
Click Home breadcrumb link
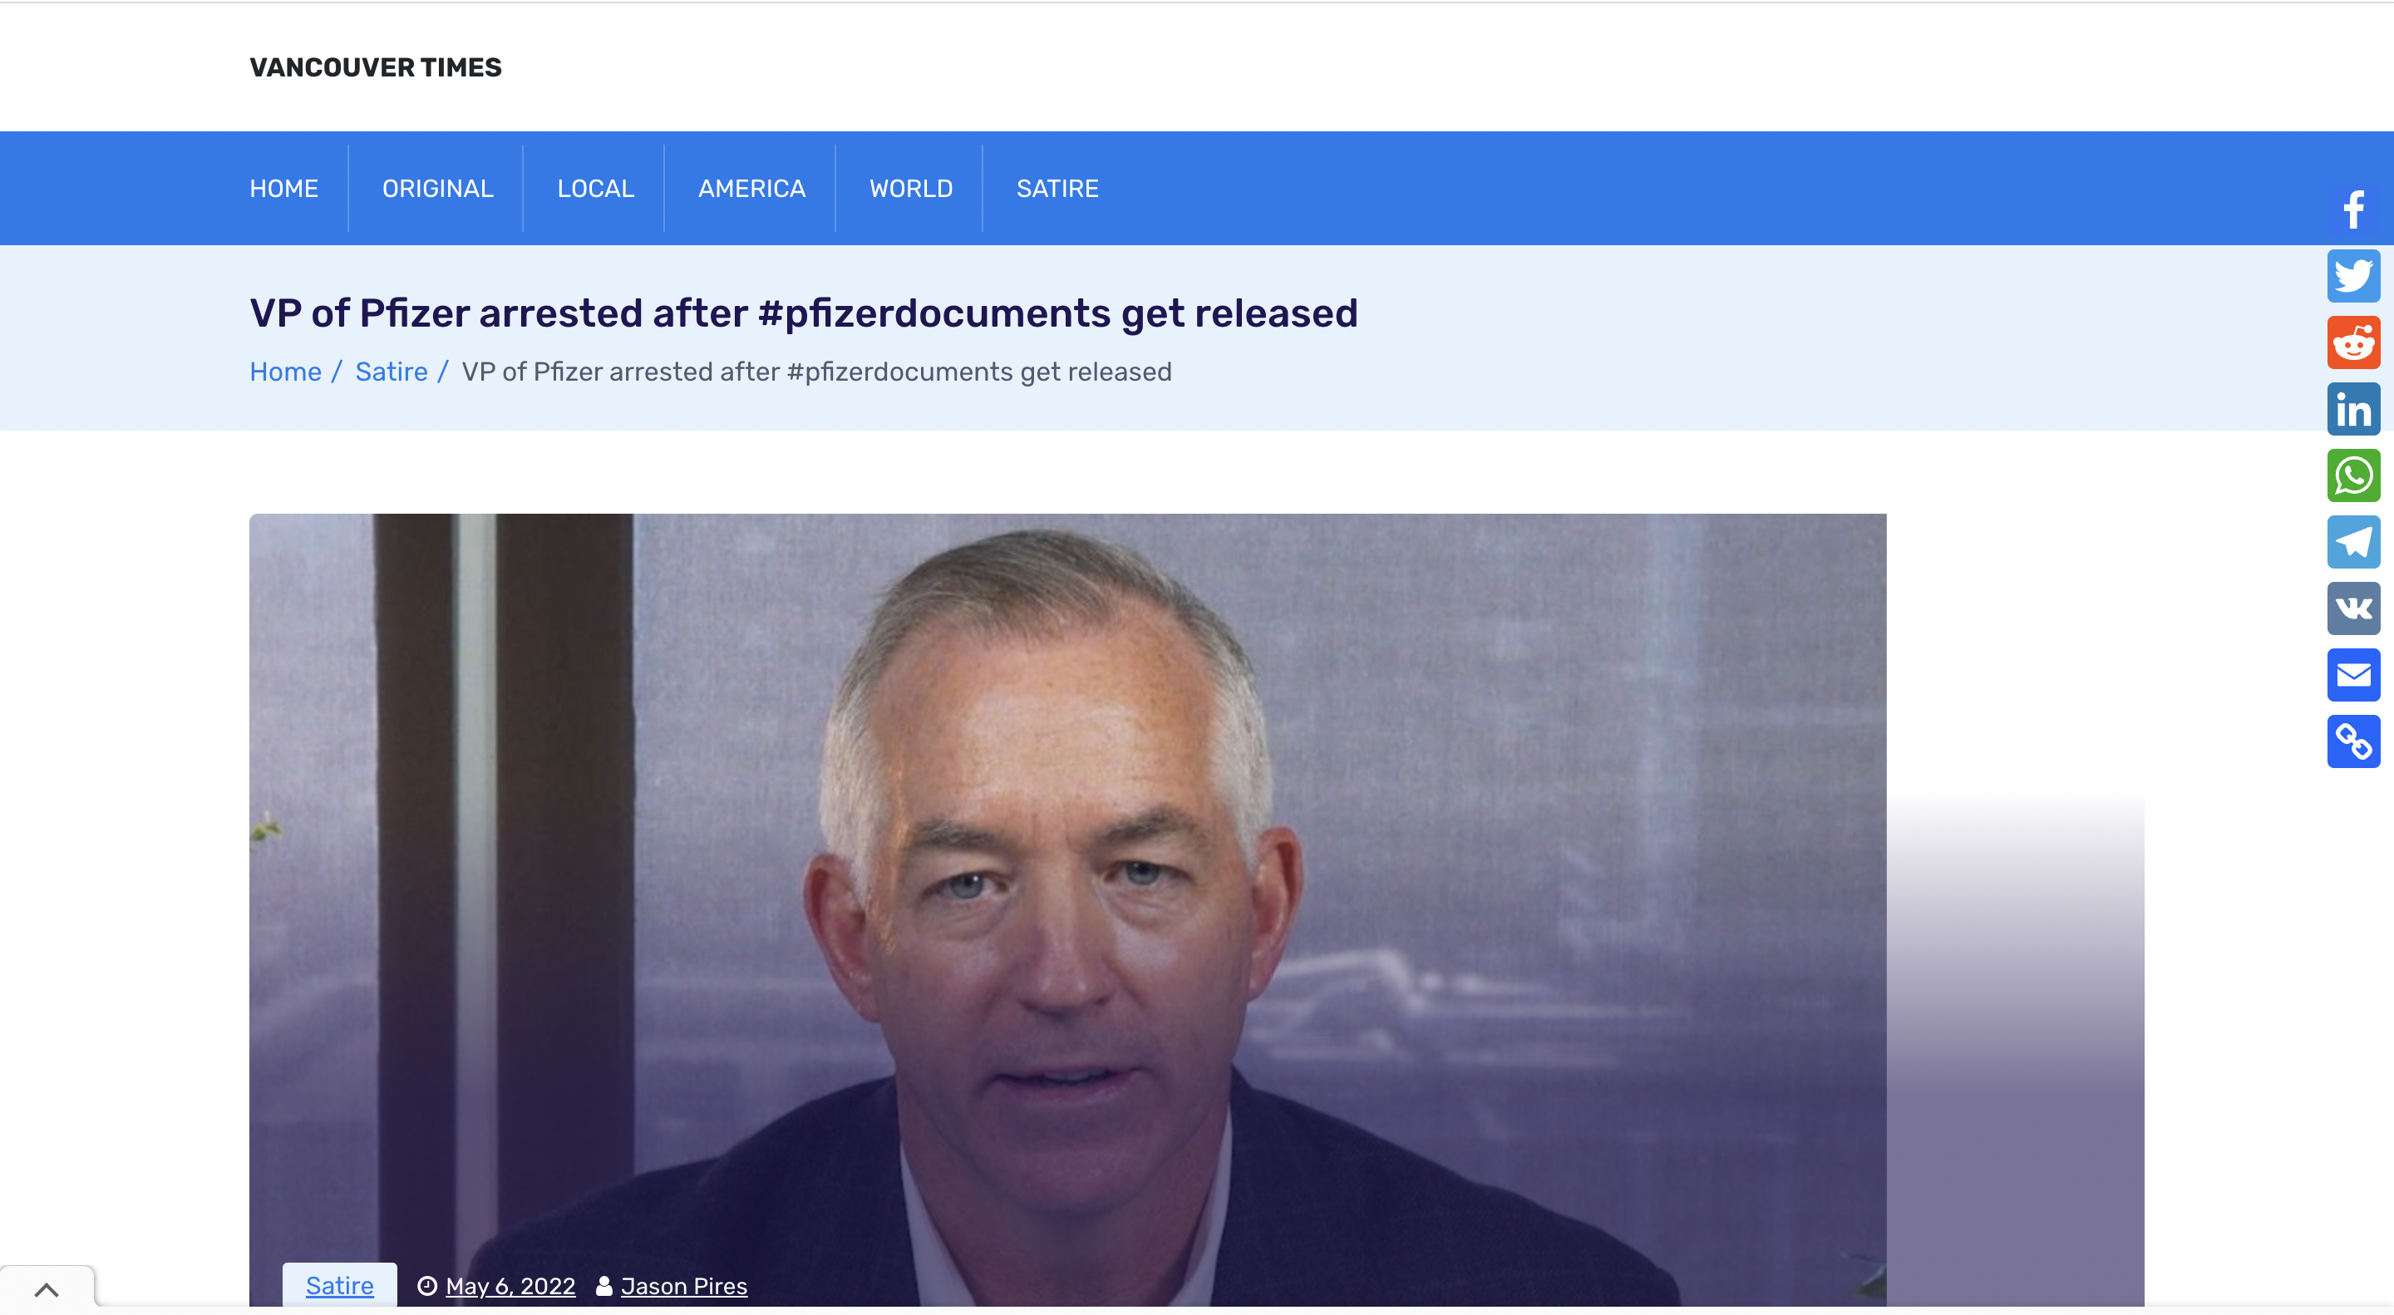click(x=285, y=372)
